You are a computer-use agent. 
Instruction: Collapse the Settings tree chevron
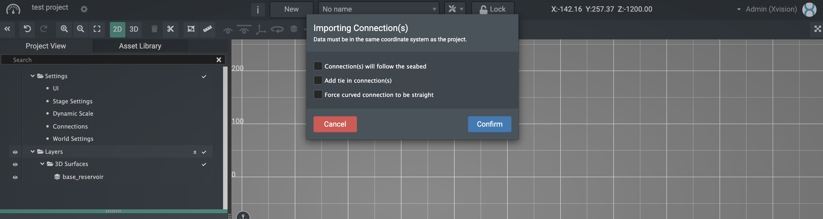pos(32,76)
